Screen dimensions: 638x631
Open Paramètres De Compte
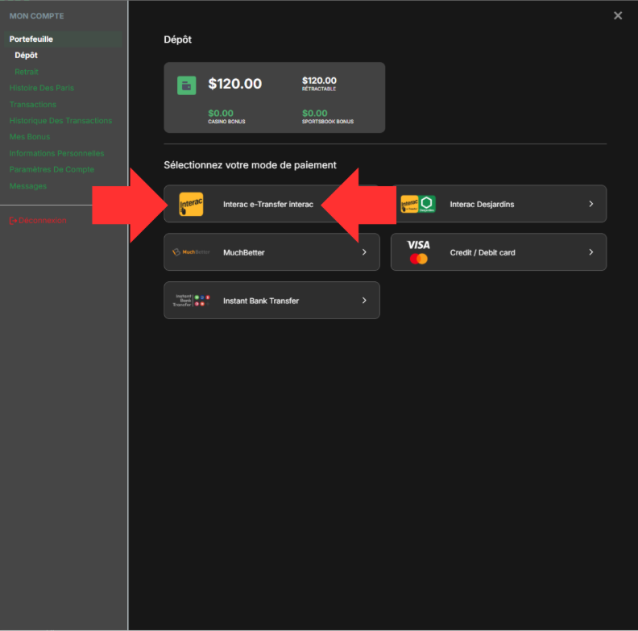[52, 169]
